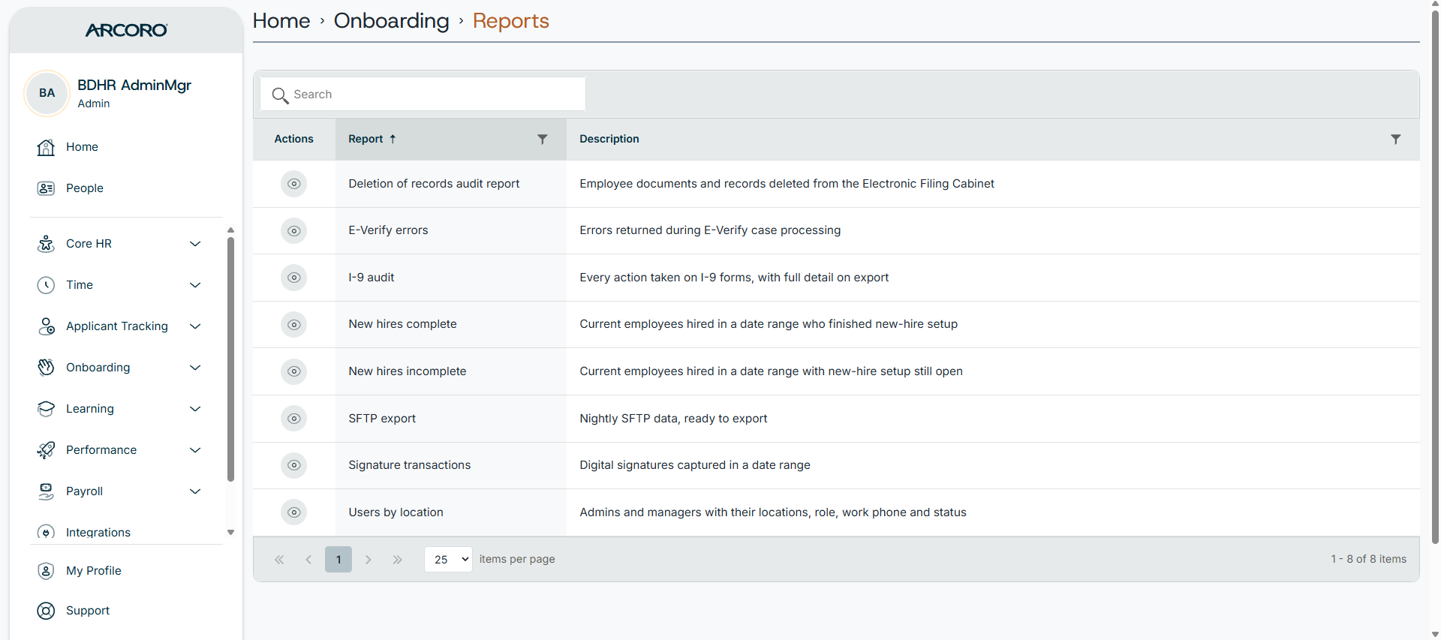Click Onboarding in the breadcrumb
Screen dimensions: 1441x640
tap(392, 21)
